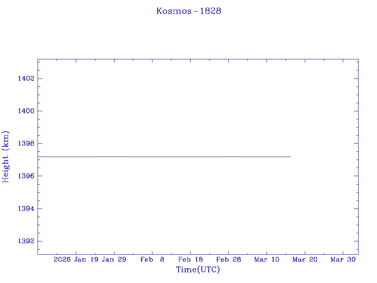
Task: Click the height line above Feb 18
Action: (x=190, y=157)
